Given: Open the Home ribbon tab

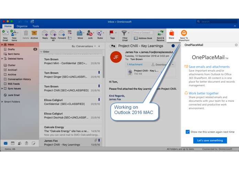Looking at the screenshot, I should (x=8, y=26).
